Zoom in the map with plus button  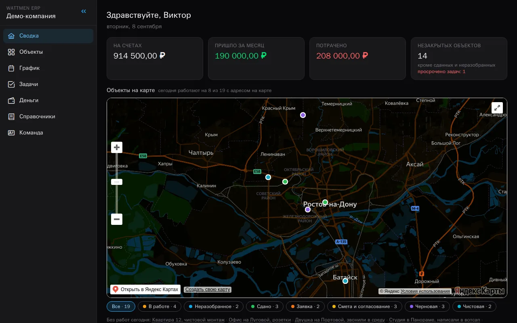pos(117,147)
